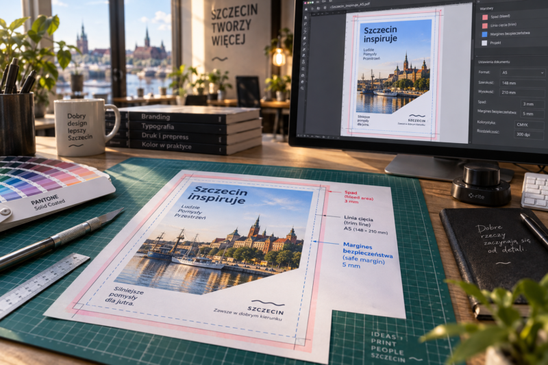Viewport: 548px width, 365px height.
Task: Open the Format dropdown showing A5
Action: pos(522,73)
